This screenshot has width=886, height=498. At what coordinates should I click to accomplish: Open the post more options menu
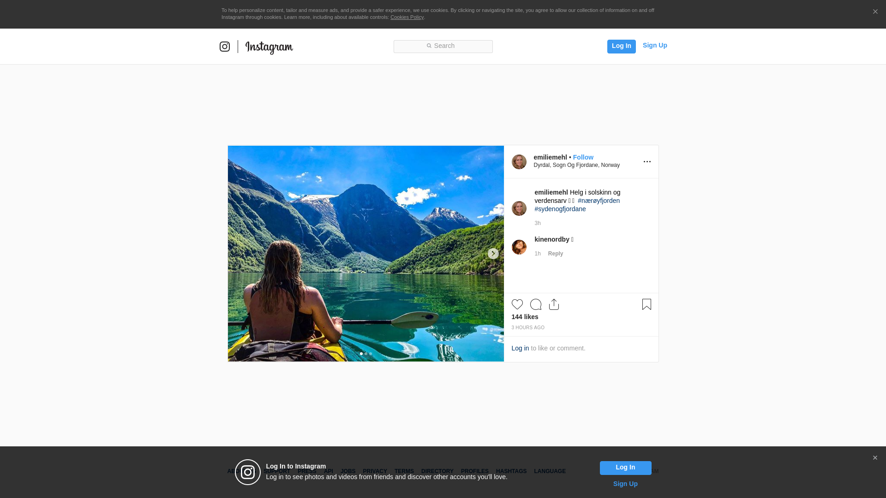647,162
